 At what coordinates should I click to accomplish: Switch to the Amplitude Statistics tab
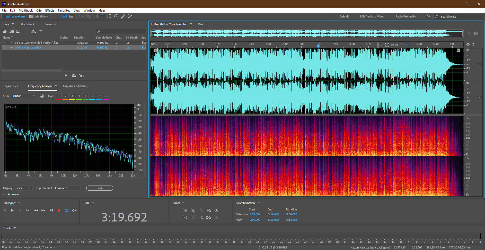[x=75, y=86]
